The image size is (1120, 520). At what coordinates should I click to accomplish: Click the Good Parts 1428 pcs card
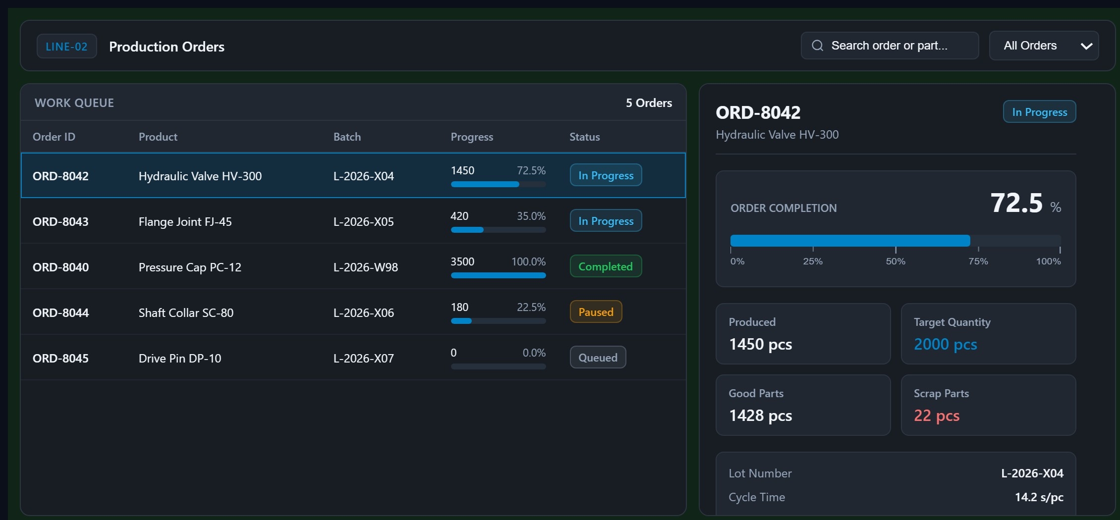pos(803,405)
